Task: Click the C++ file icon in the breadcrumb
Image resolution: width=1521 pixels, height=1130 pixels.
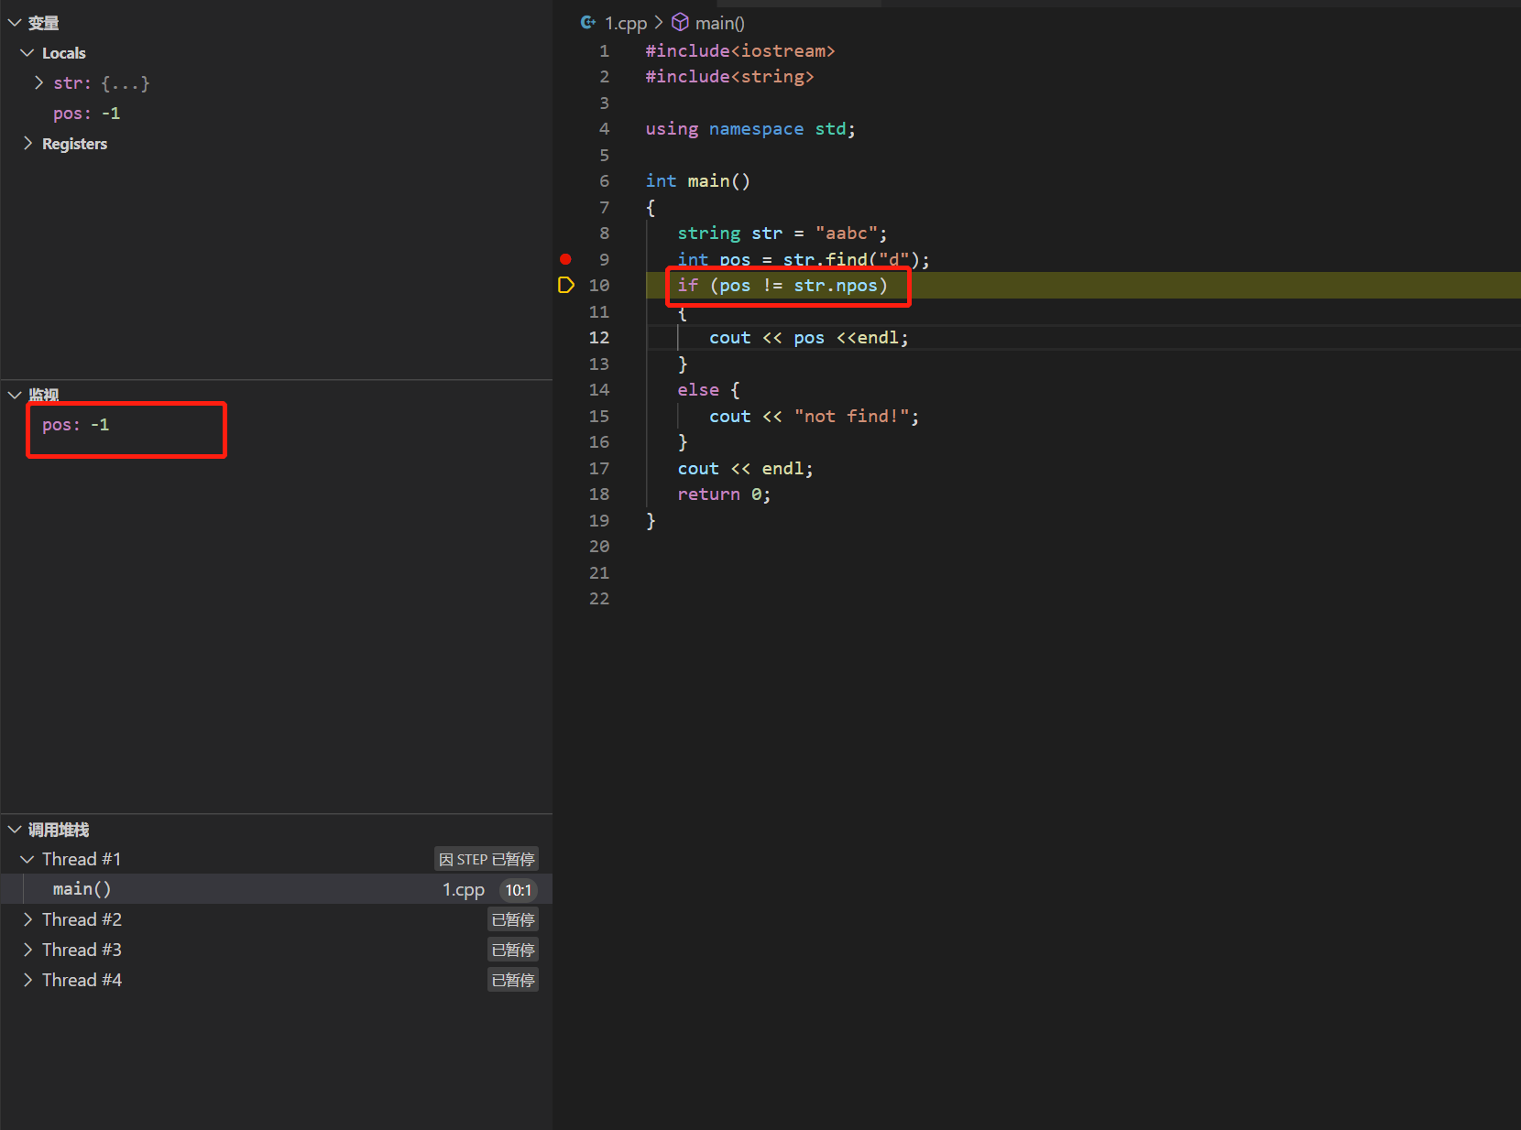Action: point(587,22)
